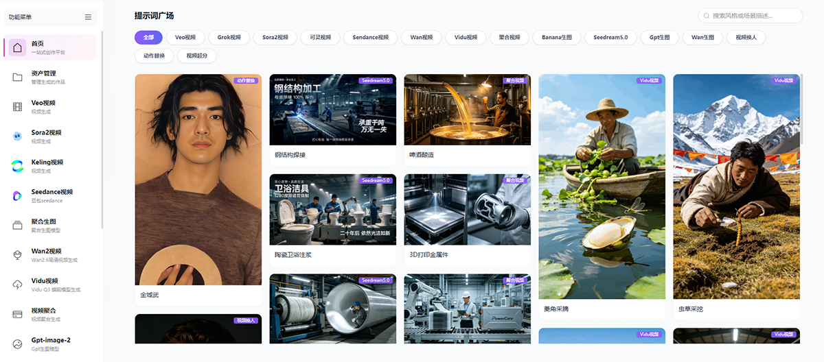Click the Vidu视频 cloud icon

point(17,285)
